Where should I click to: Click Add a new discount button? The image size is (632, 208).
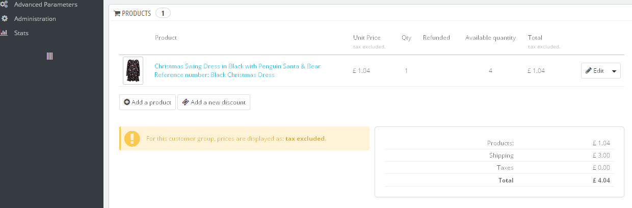coord(214,102)
